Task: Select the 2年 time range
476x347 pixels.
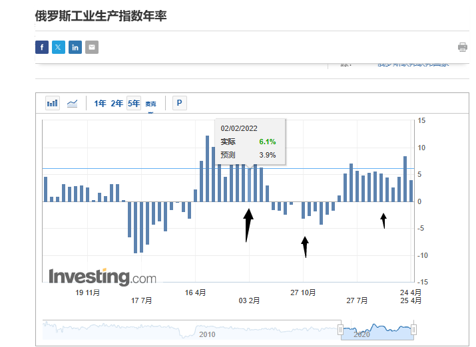Action: pos(117,103)
